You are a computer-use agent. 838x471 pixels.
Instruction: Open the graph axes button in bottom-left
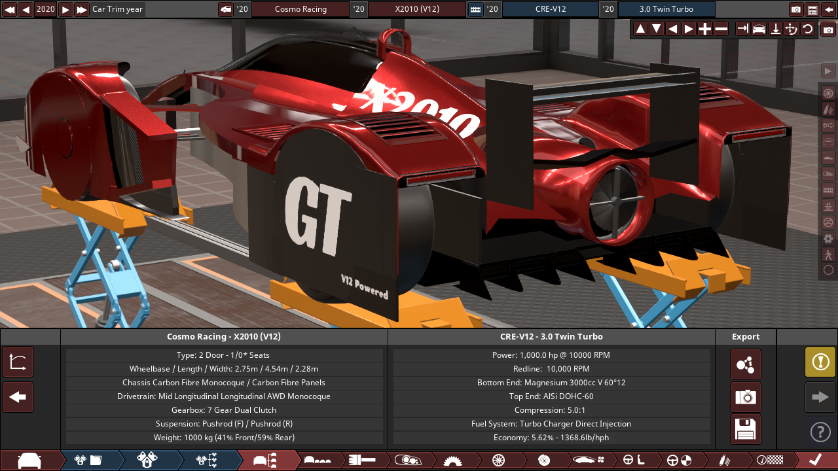pos(18,362)
